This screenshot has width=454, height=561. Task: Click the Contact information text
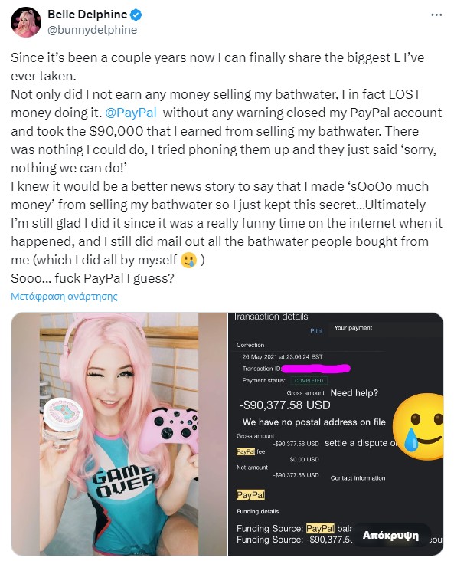[358, 478]
